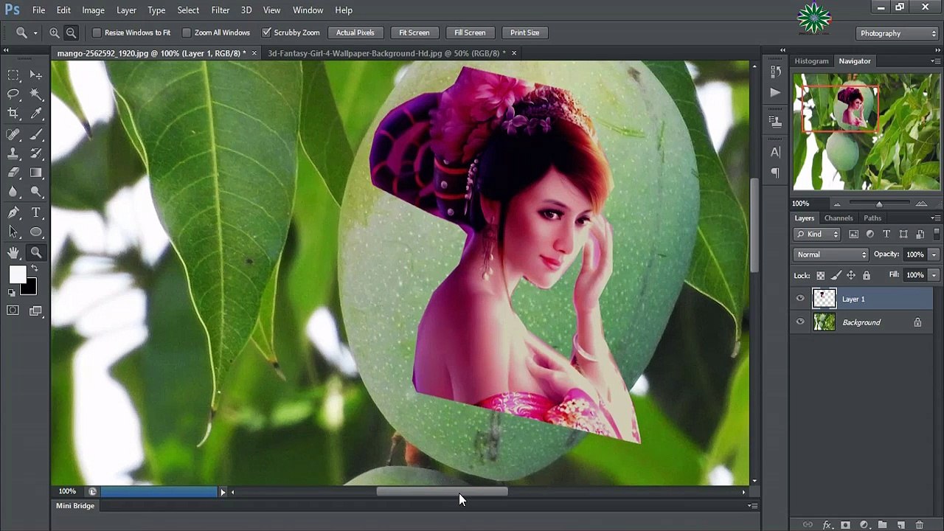Open the layer style fx menu
The image size is (944, 531).
[x=827, y=525]
